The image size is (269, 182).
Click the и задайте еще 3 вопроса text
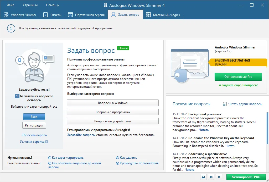click(x=238, y=85)
